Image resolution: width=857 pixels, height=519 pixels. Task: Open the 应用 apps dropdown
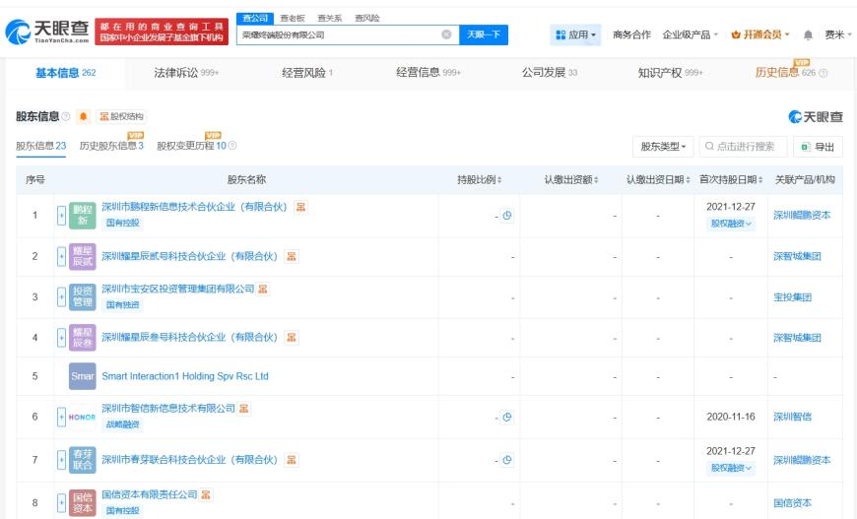[577, 34]
